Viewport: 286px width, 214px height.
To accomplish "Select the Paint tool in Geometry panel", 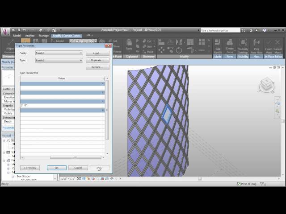I will [148, 52].
